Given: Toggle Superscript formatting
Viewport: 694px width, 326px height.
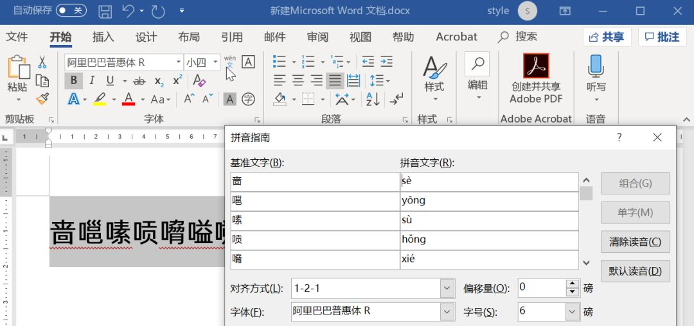Looking at the screenshot, I should (177, 80).
